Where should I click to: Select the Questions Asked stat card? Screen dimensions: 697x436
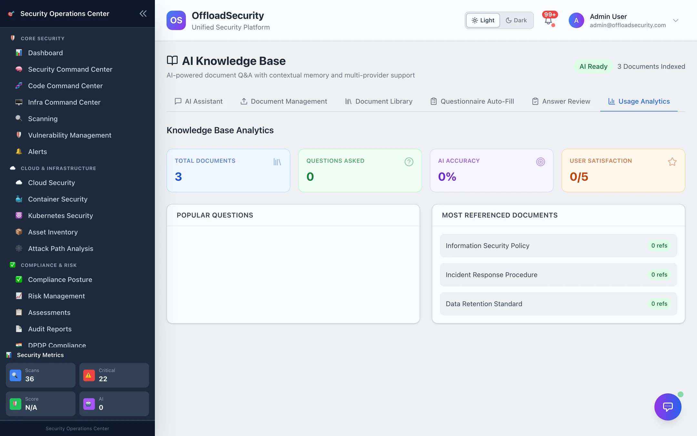pyautogui.click(x=360, y=171)
